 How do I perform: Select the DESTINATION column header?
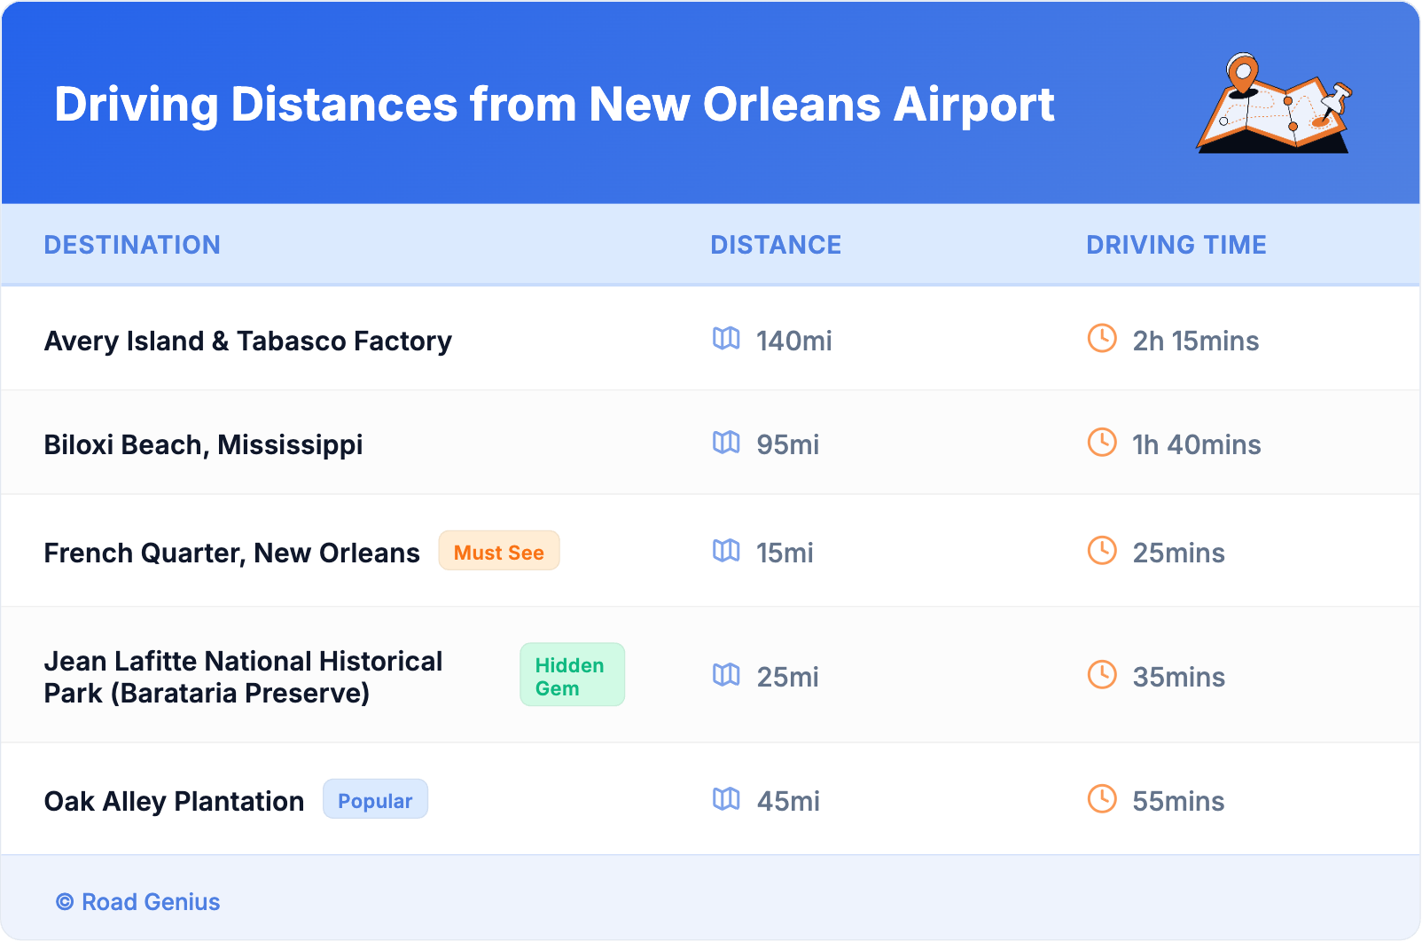click(x=132, y=245)
